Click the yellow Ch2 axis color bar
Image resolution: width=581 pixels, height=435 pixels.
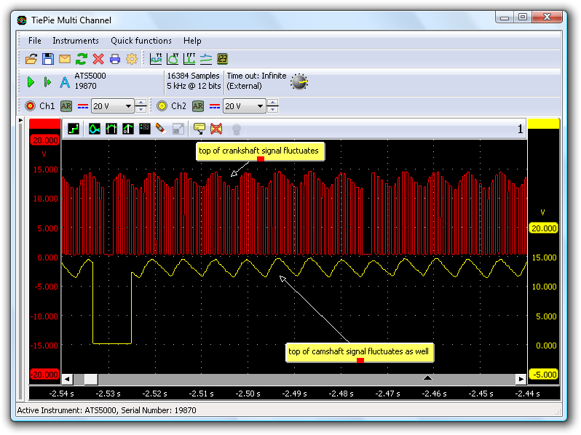click(544, 124)
